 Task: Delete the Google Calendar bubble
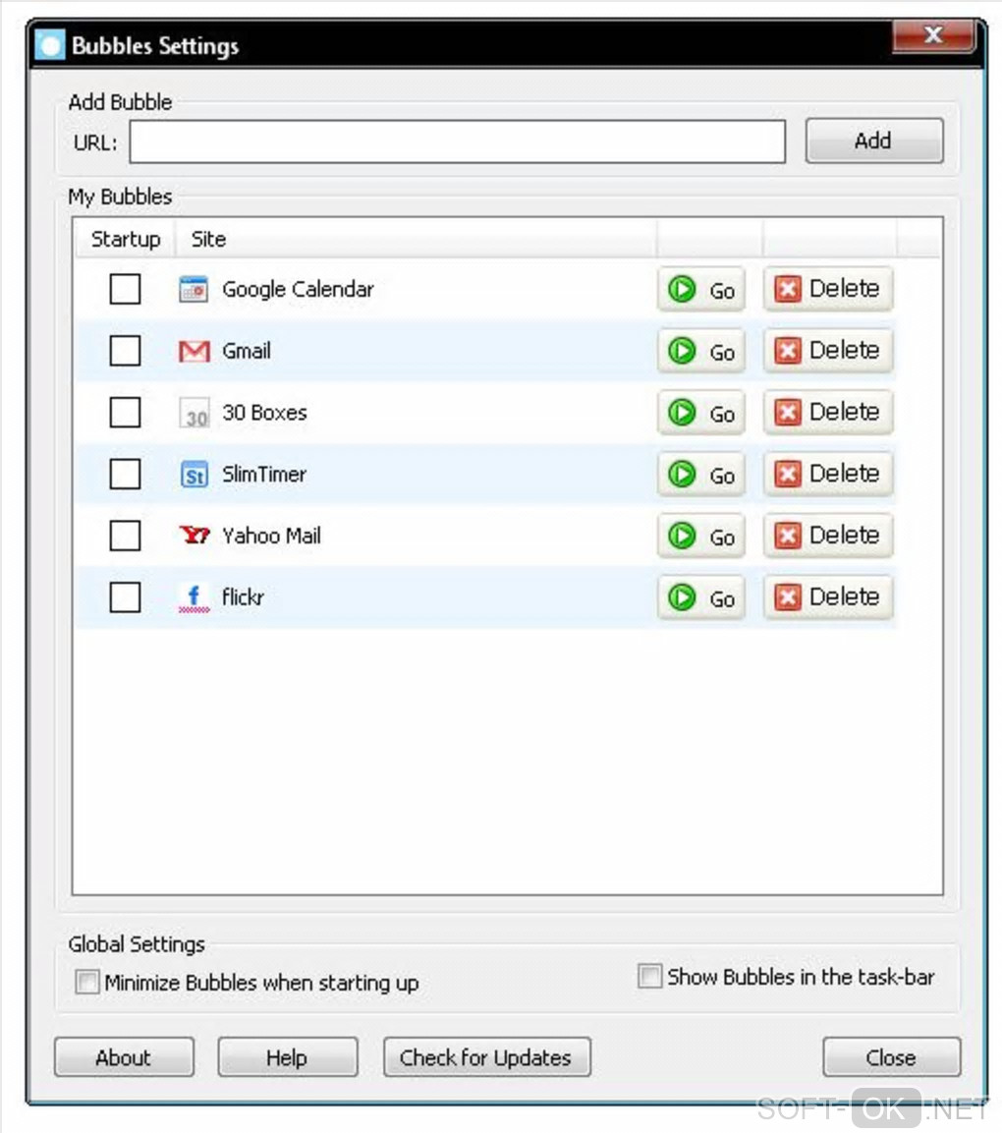coord(828,289)
